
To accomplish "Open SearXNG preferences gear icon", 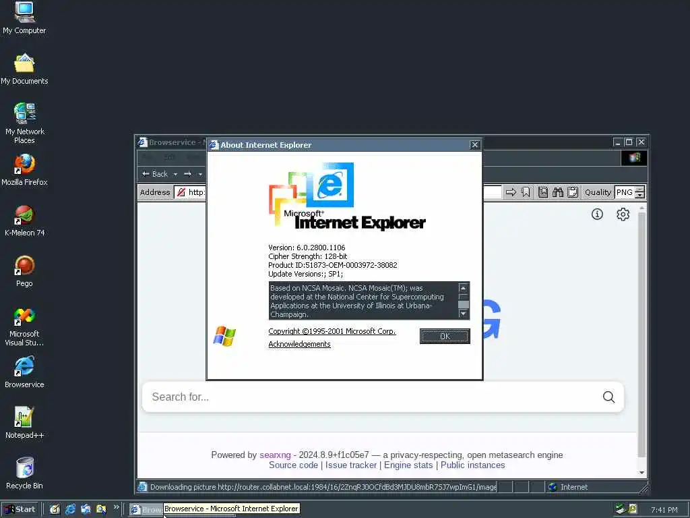I will click(x=623, y=214).
